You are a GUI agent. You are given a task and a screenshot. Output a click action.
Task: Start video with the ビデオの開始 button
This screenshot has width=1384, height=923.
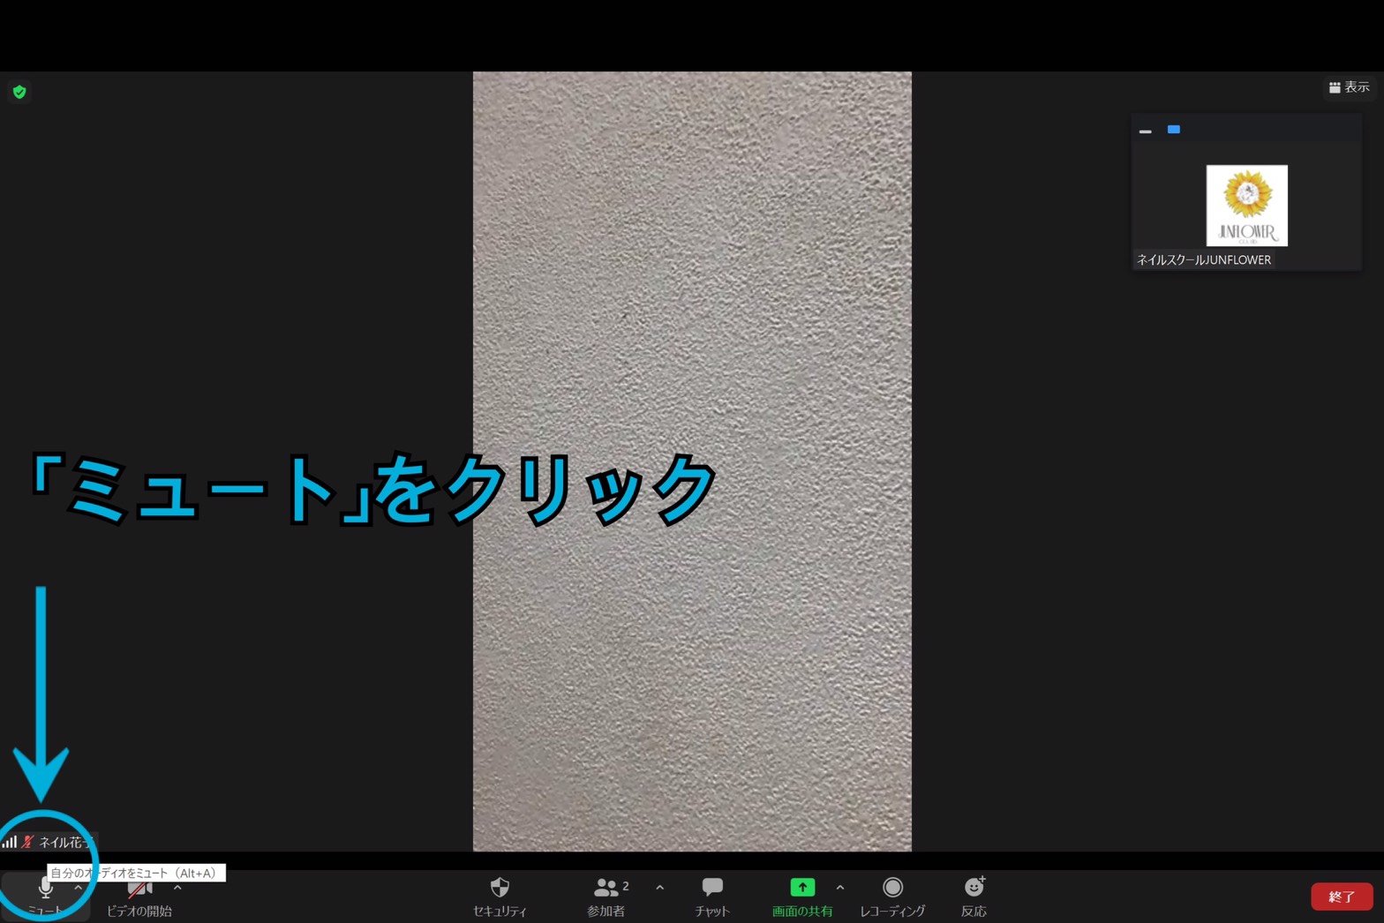(x=139, y=897)
